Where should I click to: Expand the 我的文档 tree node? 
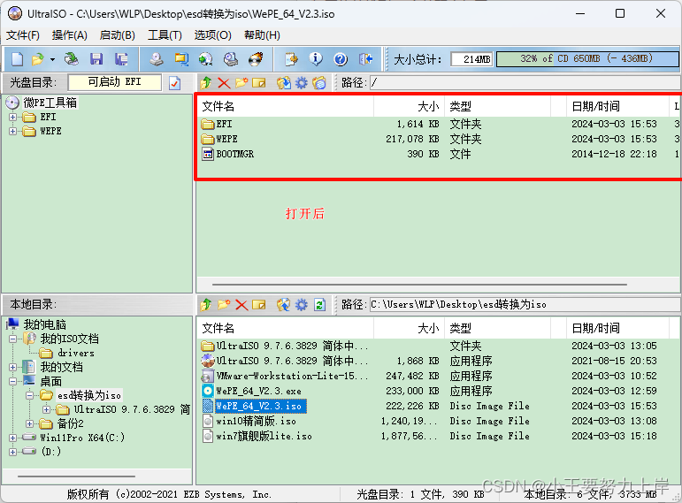point(12,368)
